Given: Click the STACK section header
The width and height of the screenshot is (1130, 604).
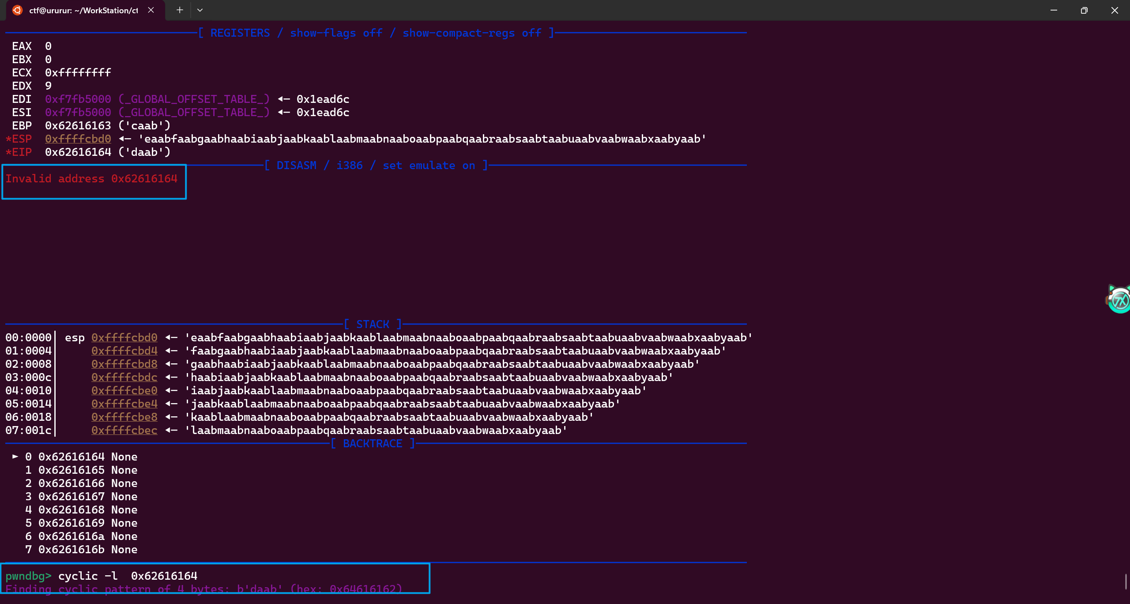Looking at the screenshot, I should [x=373, y=324].
